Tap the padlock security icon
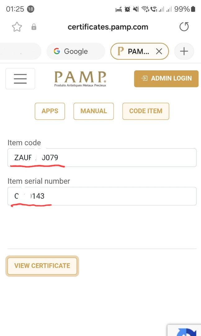201x336 pixels. pyautogui.click(x=33, y=27)
